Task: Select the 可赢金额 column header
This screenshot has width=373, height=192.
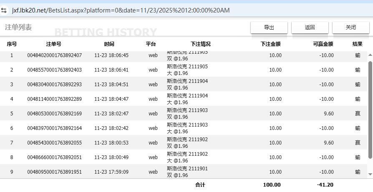Action: (x=323, y=44)
